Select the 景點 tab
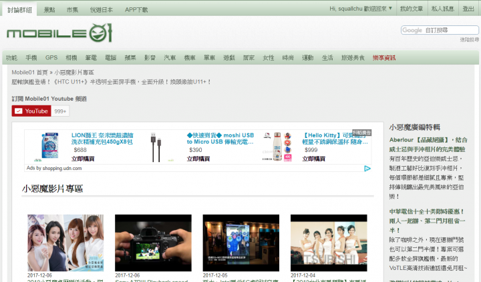Viewport: 481px width, 282px height. click(49, 10)
